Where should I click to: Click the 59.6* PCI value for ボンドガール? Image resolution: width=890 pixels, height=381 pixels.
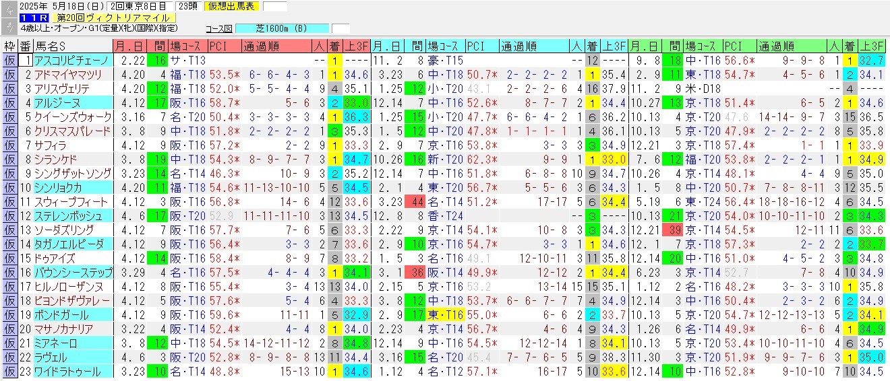click(x=225, y=314)
